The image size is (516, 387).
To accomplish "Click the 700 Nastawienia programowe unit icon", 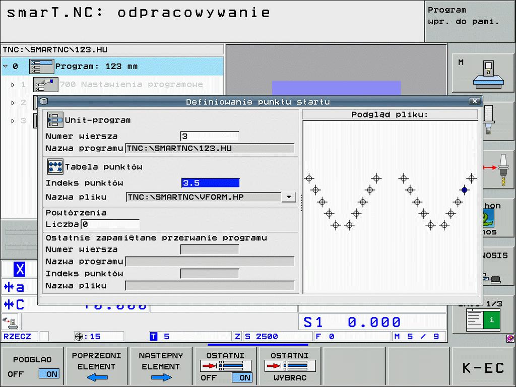I will [46, 85].
